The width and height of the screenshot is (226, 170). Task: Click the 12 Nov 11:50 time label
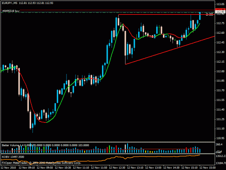pos(99,168)
